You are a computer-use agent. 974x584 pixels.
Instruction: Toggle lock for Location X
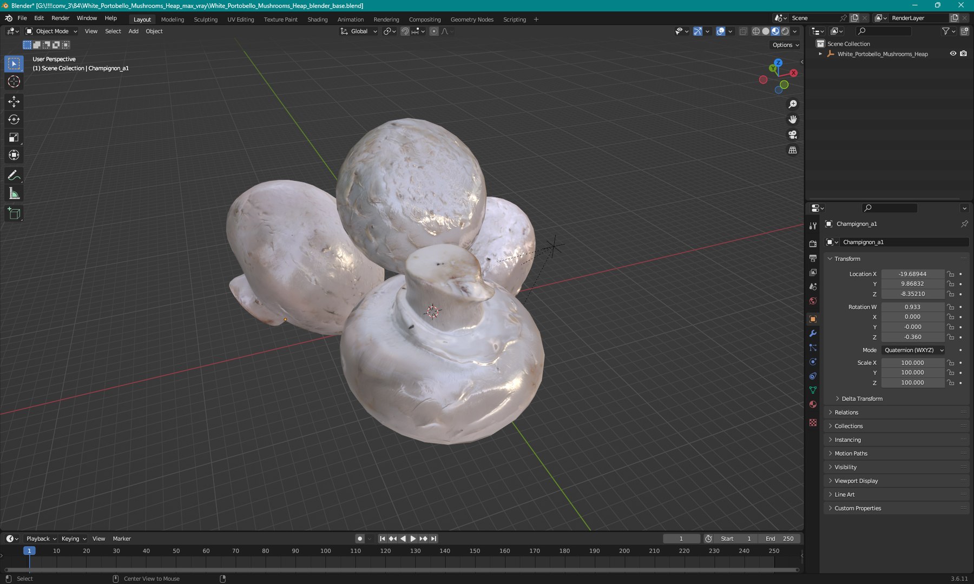point(951,274)
